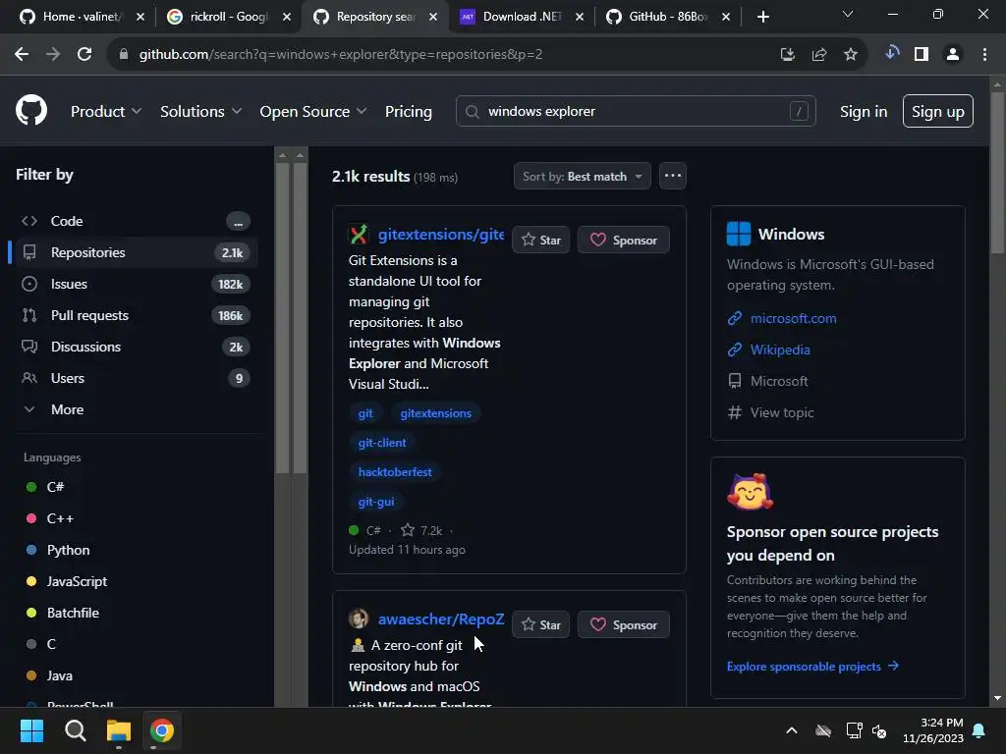Viewport: 1006px width, 754px height.
Task: Install app icon in address bar
Action: (x=787, y=55)
